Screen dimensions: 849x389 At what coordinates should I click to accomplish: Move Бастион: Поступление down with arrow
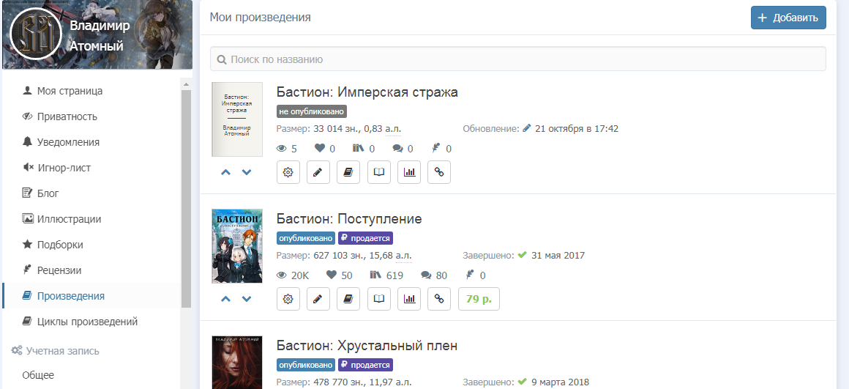click(247, 299)
